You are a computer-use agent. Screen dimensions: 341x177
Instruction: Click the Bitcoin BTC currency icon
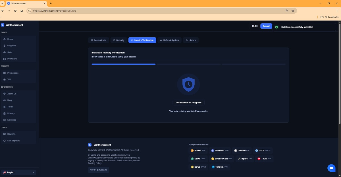click(x=192, y=151)
